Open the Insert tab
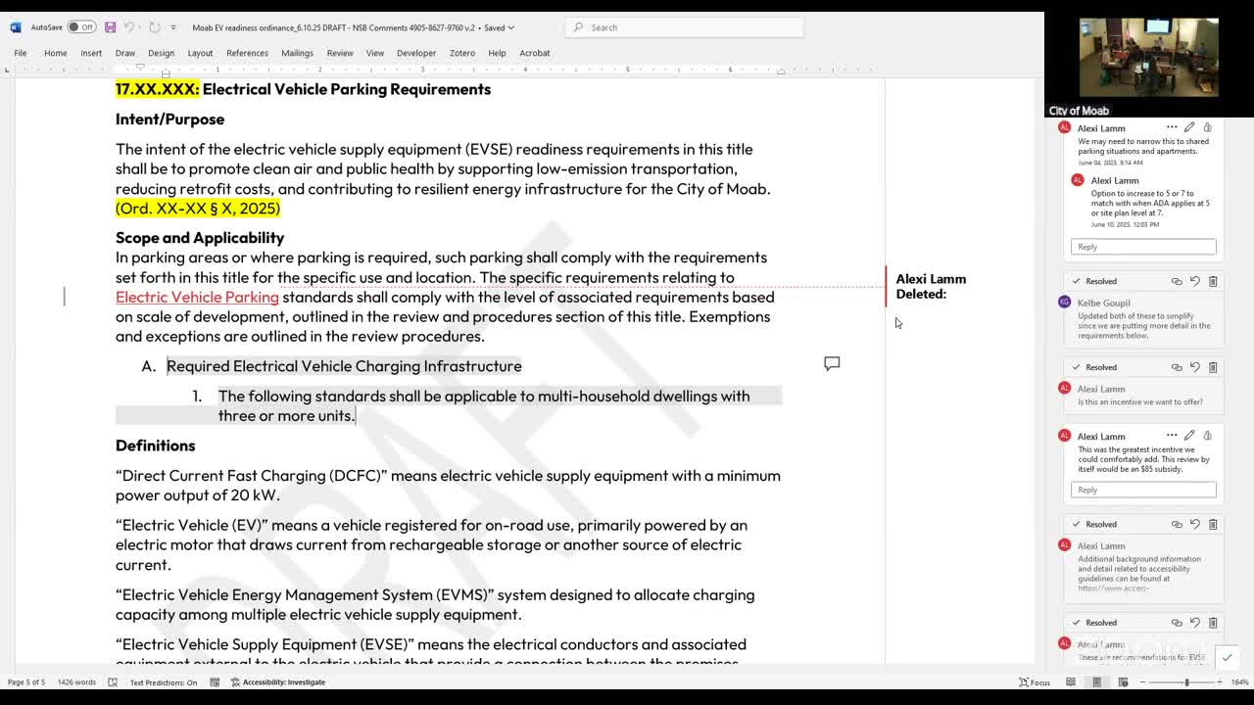Screen dimensions: 1254x705 click(x=91, y=53)
